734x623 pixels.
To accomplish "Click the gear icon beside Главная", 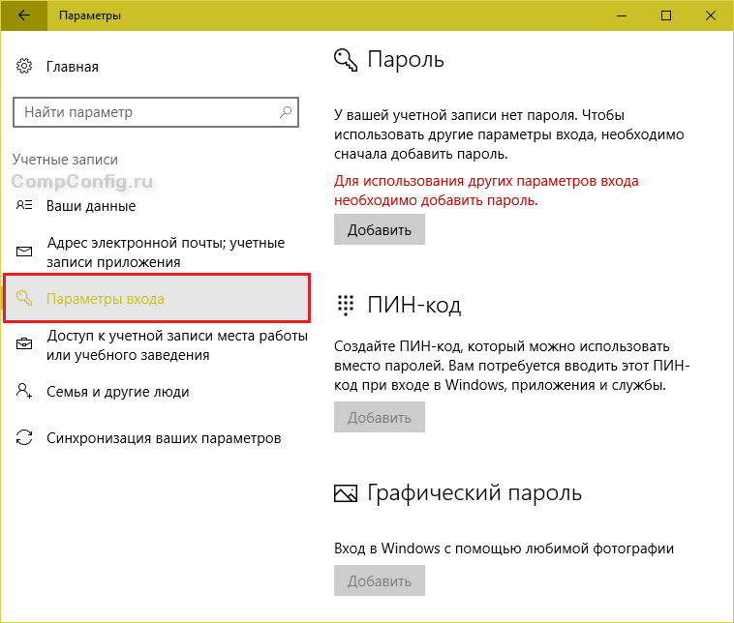I will pyautogui.click(x=24, y=66).
